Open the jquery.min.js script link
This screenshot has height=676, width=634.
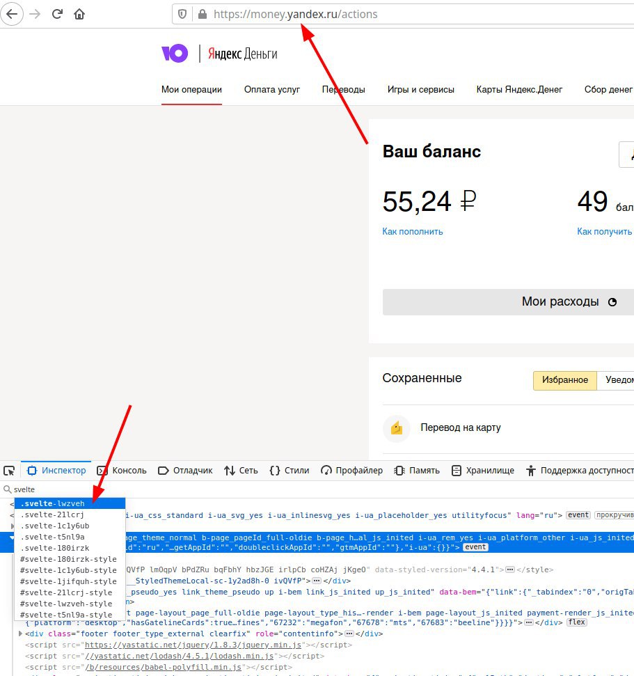coord(193,645)
